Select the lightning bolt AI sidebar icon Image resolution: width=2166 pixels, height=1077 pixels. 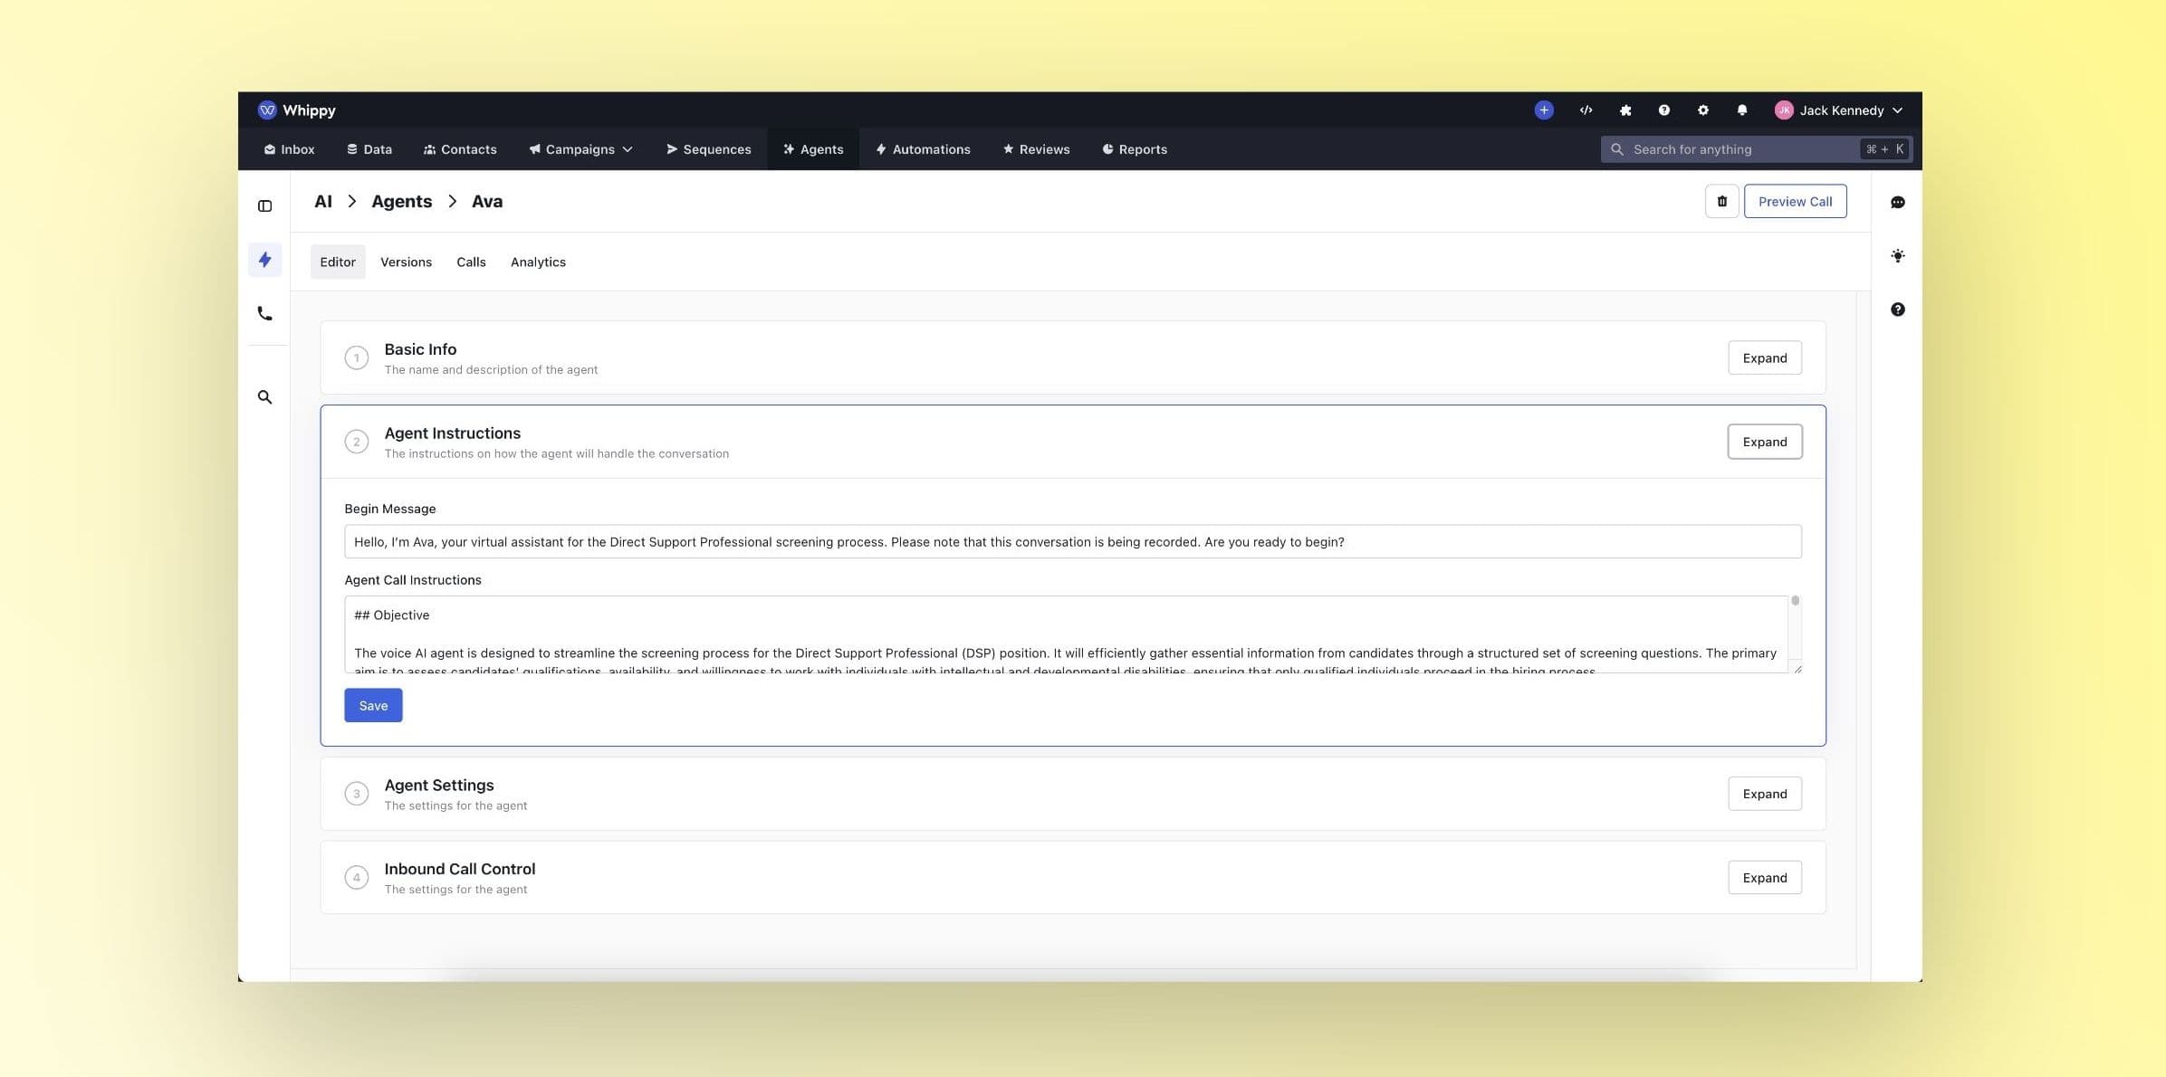pos(264,260)
